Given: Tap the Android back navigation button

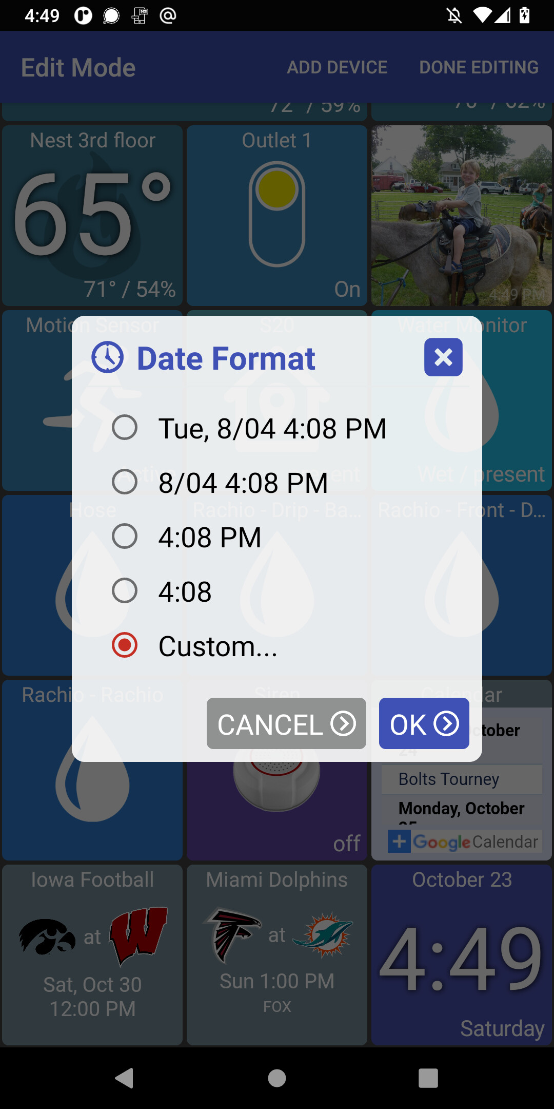Looking at the screenshot, I should [x=125, y=1078].
